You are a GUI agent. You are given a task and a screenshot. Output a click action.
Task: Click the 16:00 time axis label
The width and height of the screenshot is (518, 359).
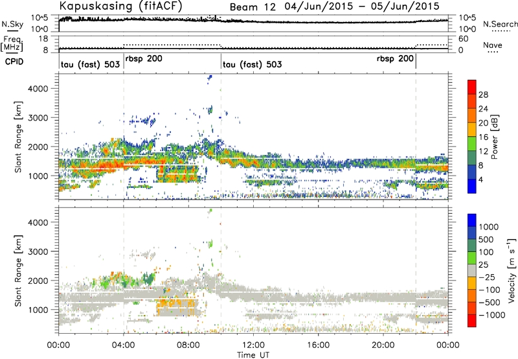pos(318,345)
